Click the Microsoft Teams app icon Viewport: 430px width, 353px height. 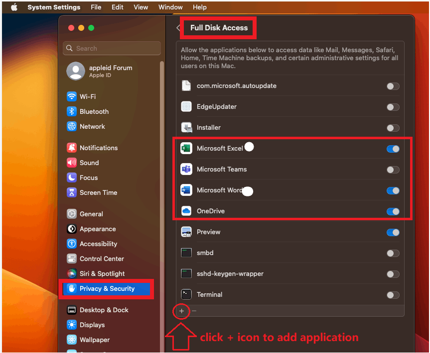pos(186,169)
